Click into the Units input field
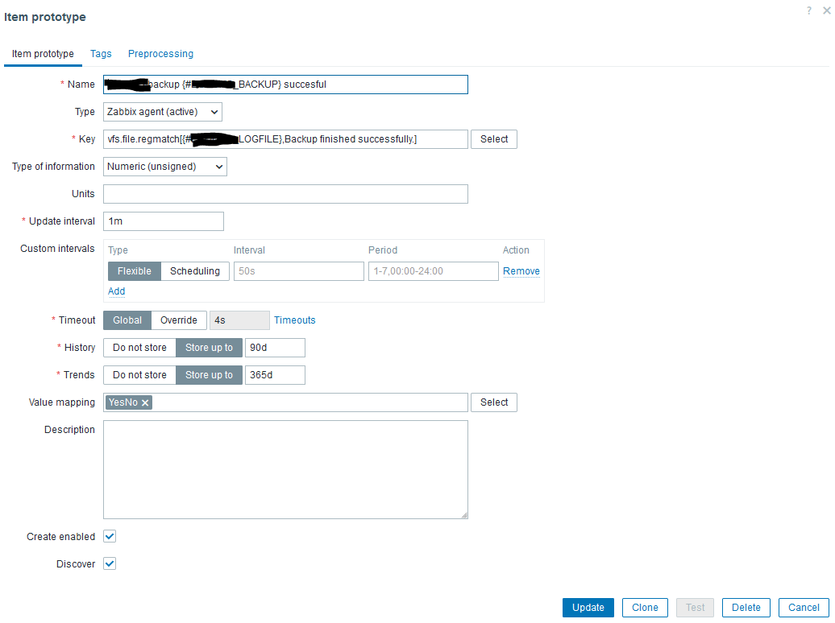835x623 pixels. 285,194
